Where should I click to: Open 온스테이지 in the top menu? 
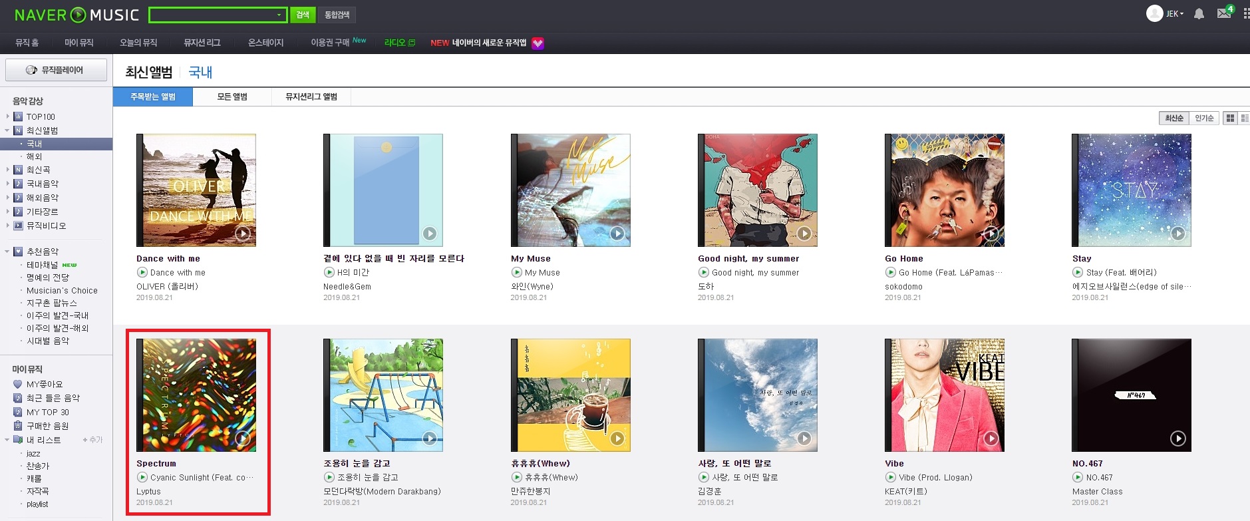tap(265, 43)
